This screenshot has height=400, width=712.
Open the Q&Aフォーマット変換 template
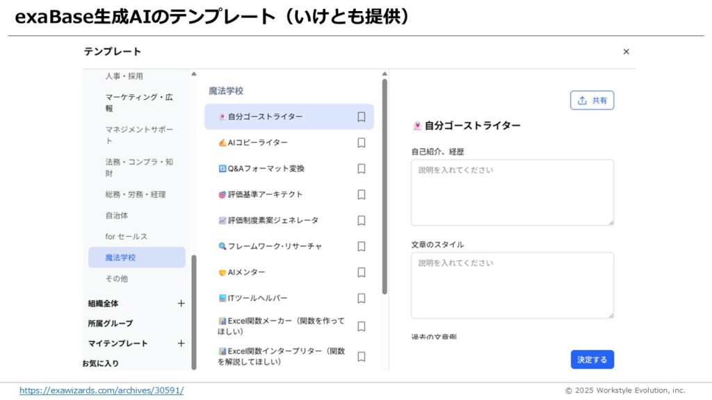(x=289, y=169)
